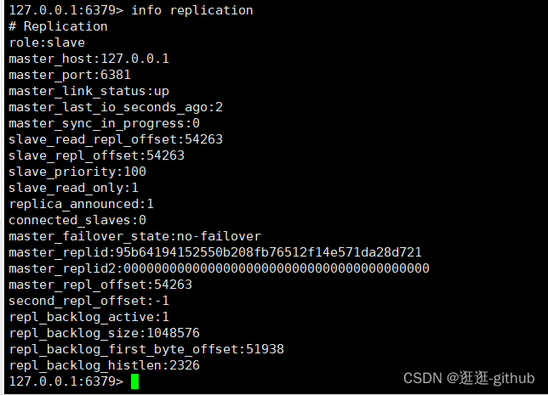
Task: Click the CSDN @逛逛-github watermark
Action: coord(469,378)
